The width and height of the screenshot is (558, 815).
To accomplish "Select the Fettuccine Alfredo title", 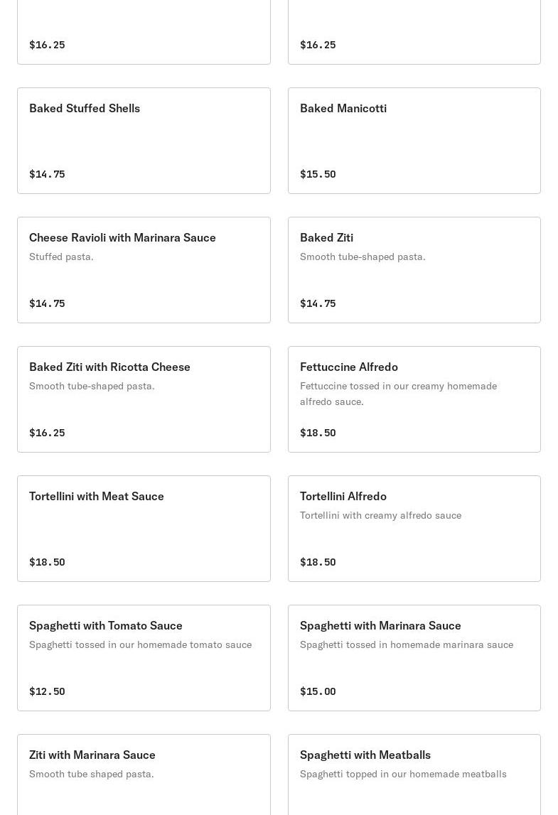I will pos(348,367).
